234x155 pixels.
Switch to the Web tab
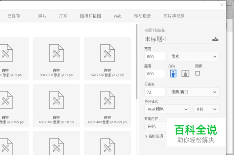pos(117,16)
